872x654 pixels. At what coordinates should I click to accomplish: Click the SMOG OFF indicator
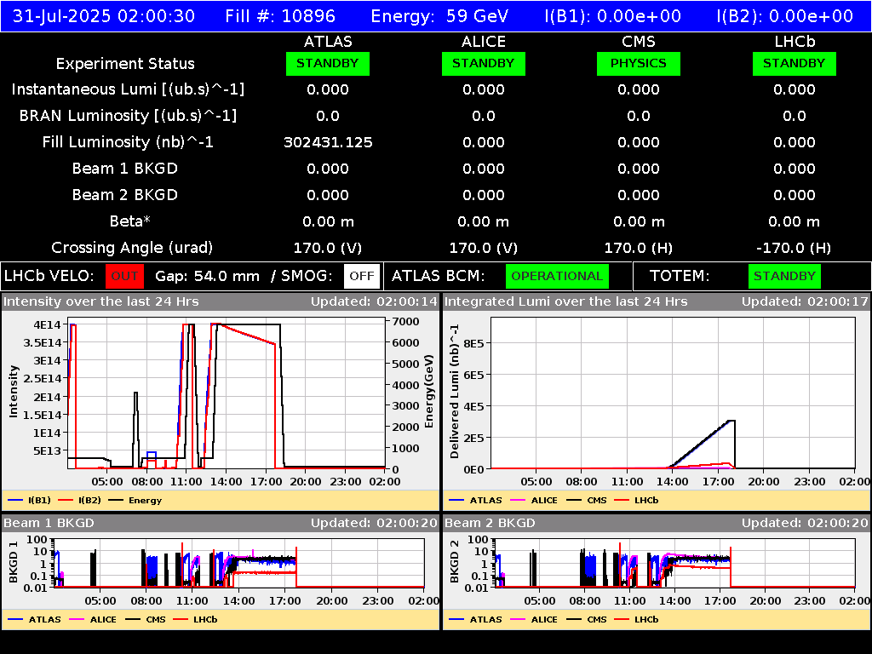tap(361, 276)
